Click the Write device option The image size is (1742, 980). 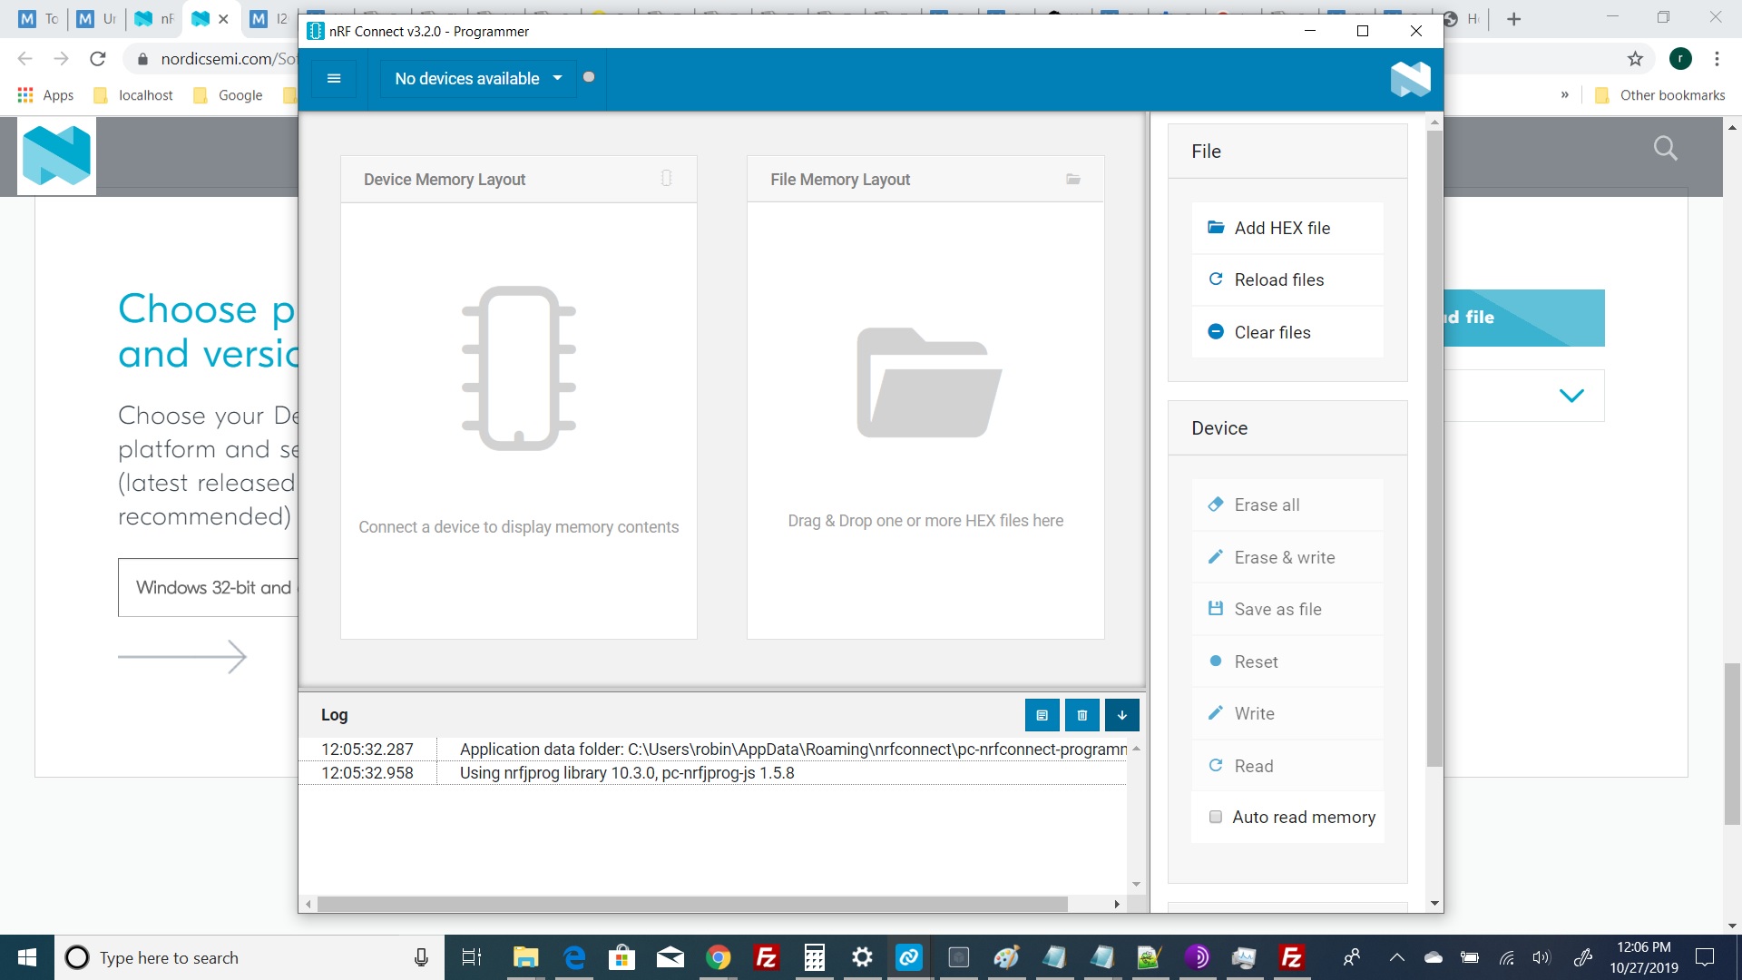pyautogui.click(x=1287, y=713)
